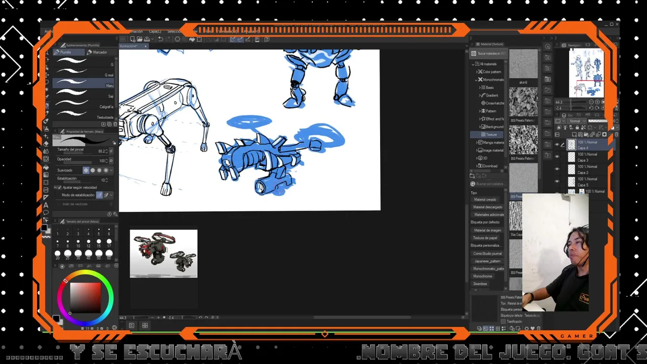Hide Capa 2 layer eye icon

coord(557,169)
